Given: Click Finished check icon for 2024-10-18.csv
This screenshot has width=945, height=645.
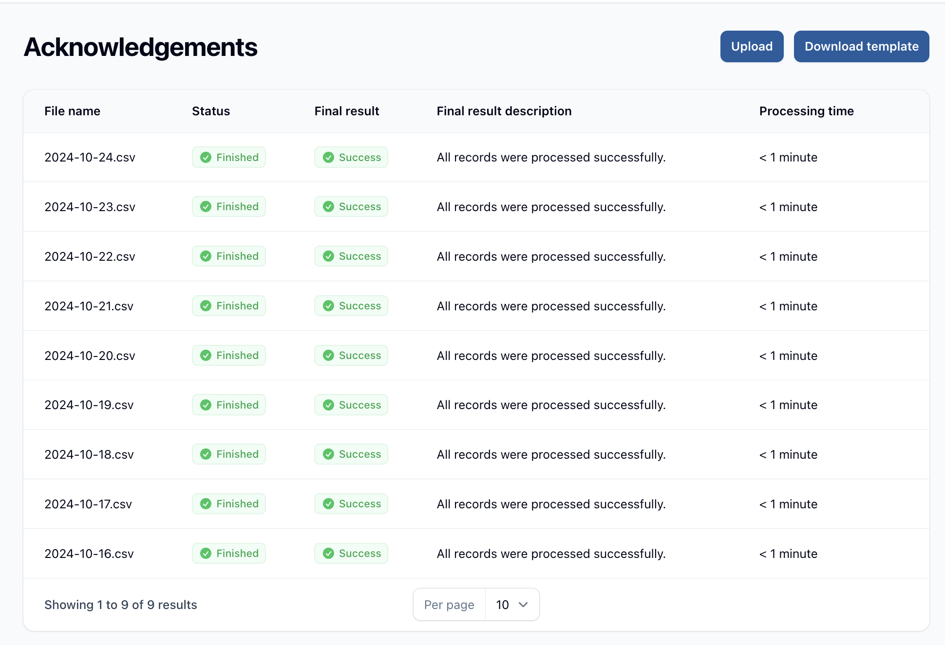Looking at the screenshot, I should 206,454.
